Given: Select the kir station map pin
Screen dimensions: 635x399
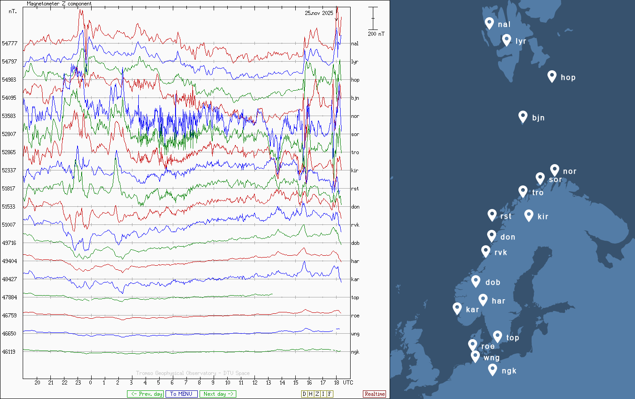Looking at the screenshot, I should point(529,216).
